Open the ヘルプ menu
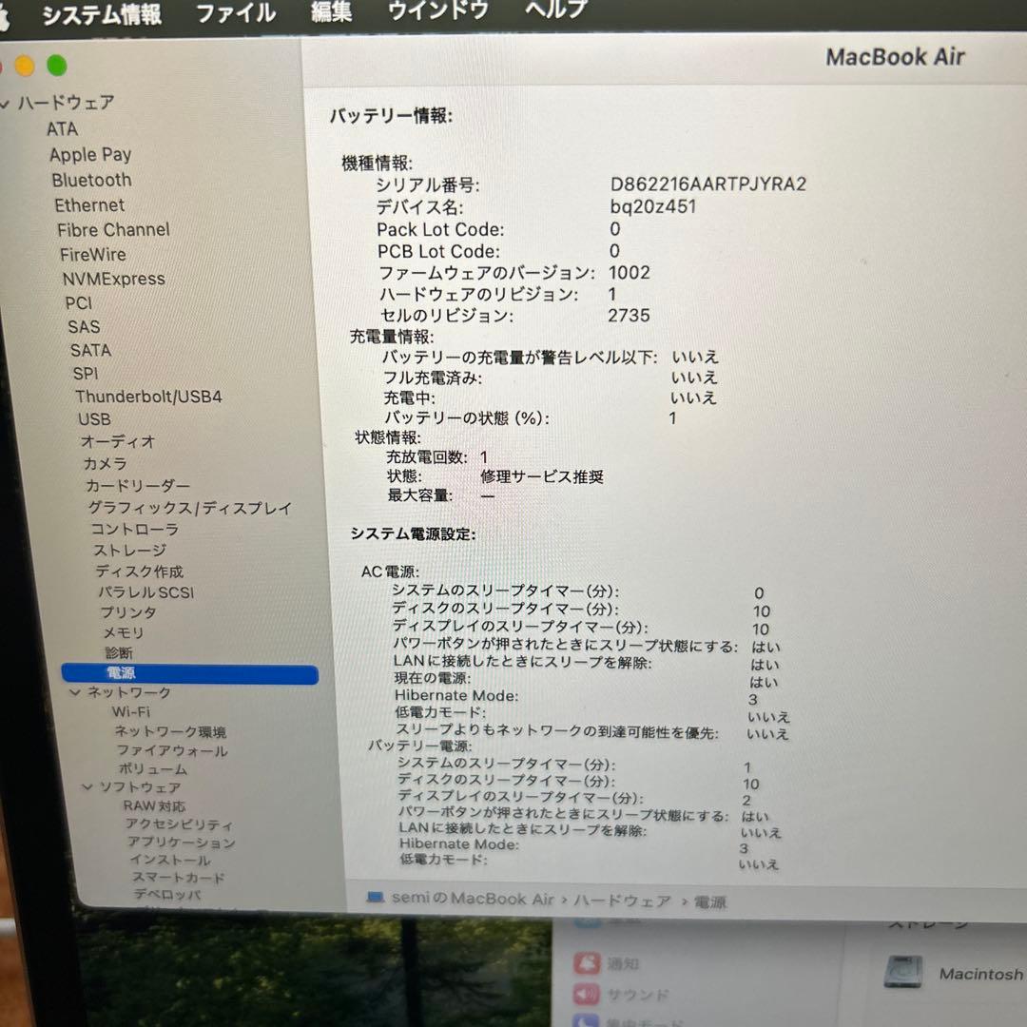This screenshot has height=1027, width=1027. [x=555, y=9]
